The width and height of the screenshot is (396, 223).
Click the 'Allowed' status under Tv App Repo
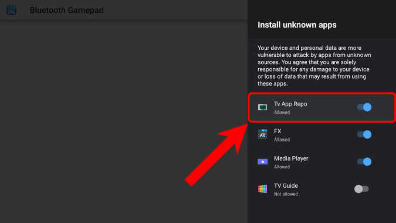point(282,113)
